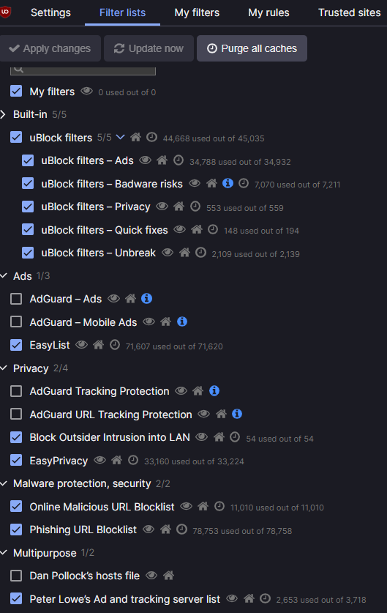This screenshot has width=387, height=613.
Task: Open the home icon for Dan Pollock's hosts file
Action: click(168, 576)
